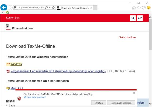Open the A-Z index button
Screen dimensions: 152x107
tap(140, 18)
